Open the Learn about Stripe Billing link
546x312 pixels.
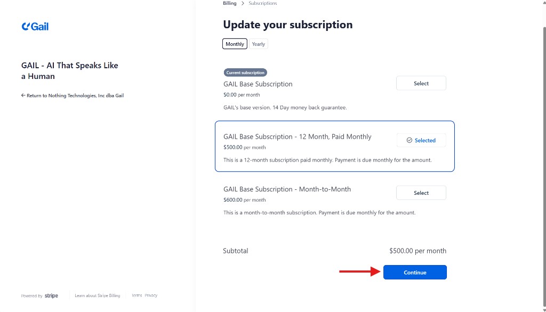(x=97, y=295)
